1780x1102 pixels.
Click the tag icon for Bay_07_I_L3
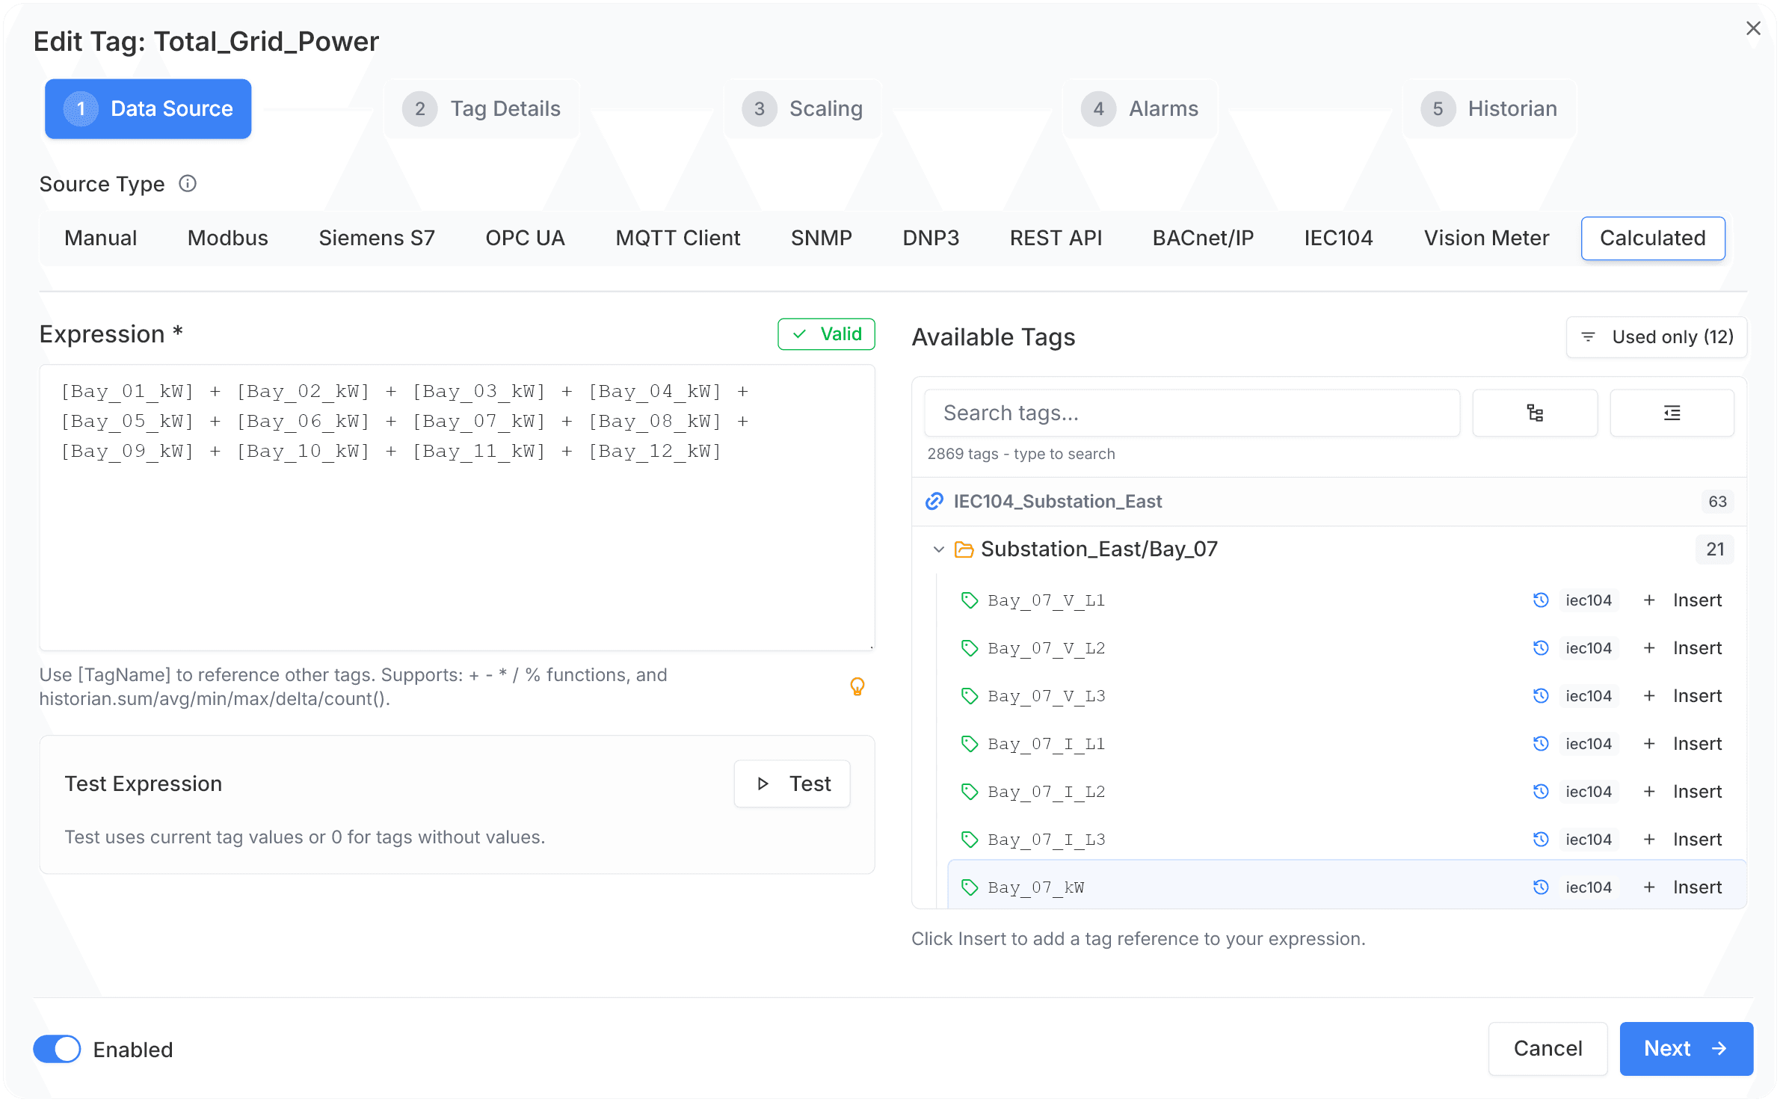970,840
